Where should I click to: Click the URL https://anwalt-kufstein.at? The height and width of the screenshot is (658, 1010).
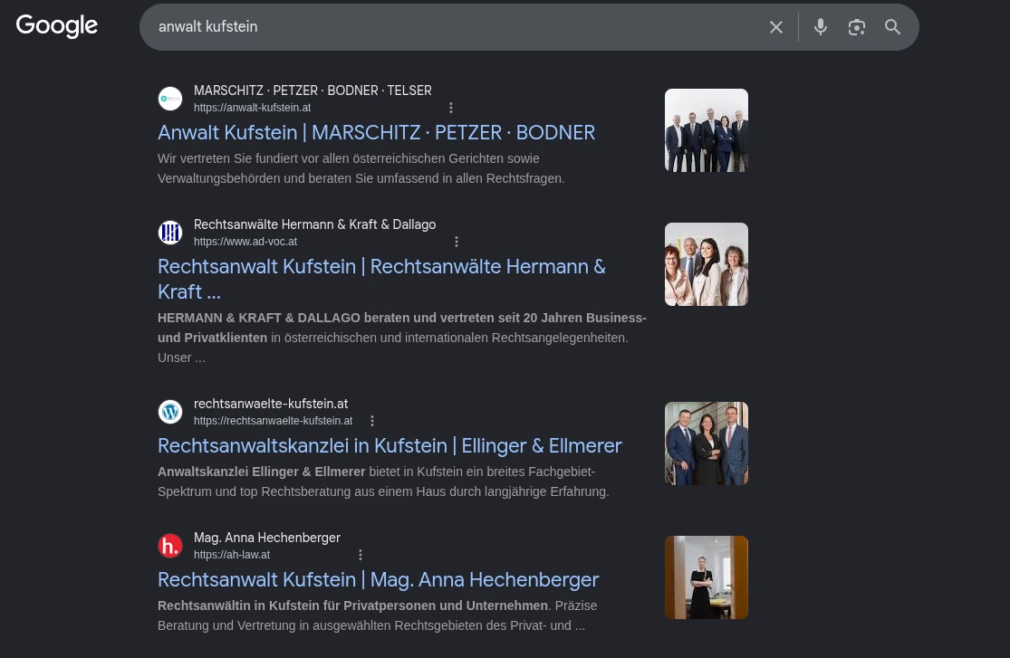tap(253, 108)
